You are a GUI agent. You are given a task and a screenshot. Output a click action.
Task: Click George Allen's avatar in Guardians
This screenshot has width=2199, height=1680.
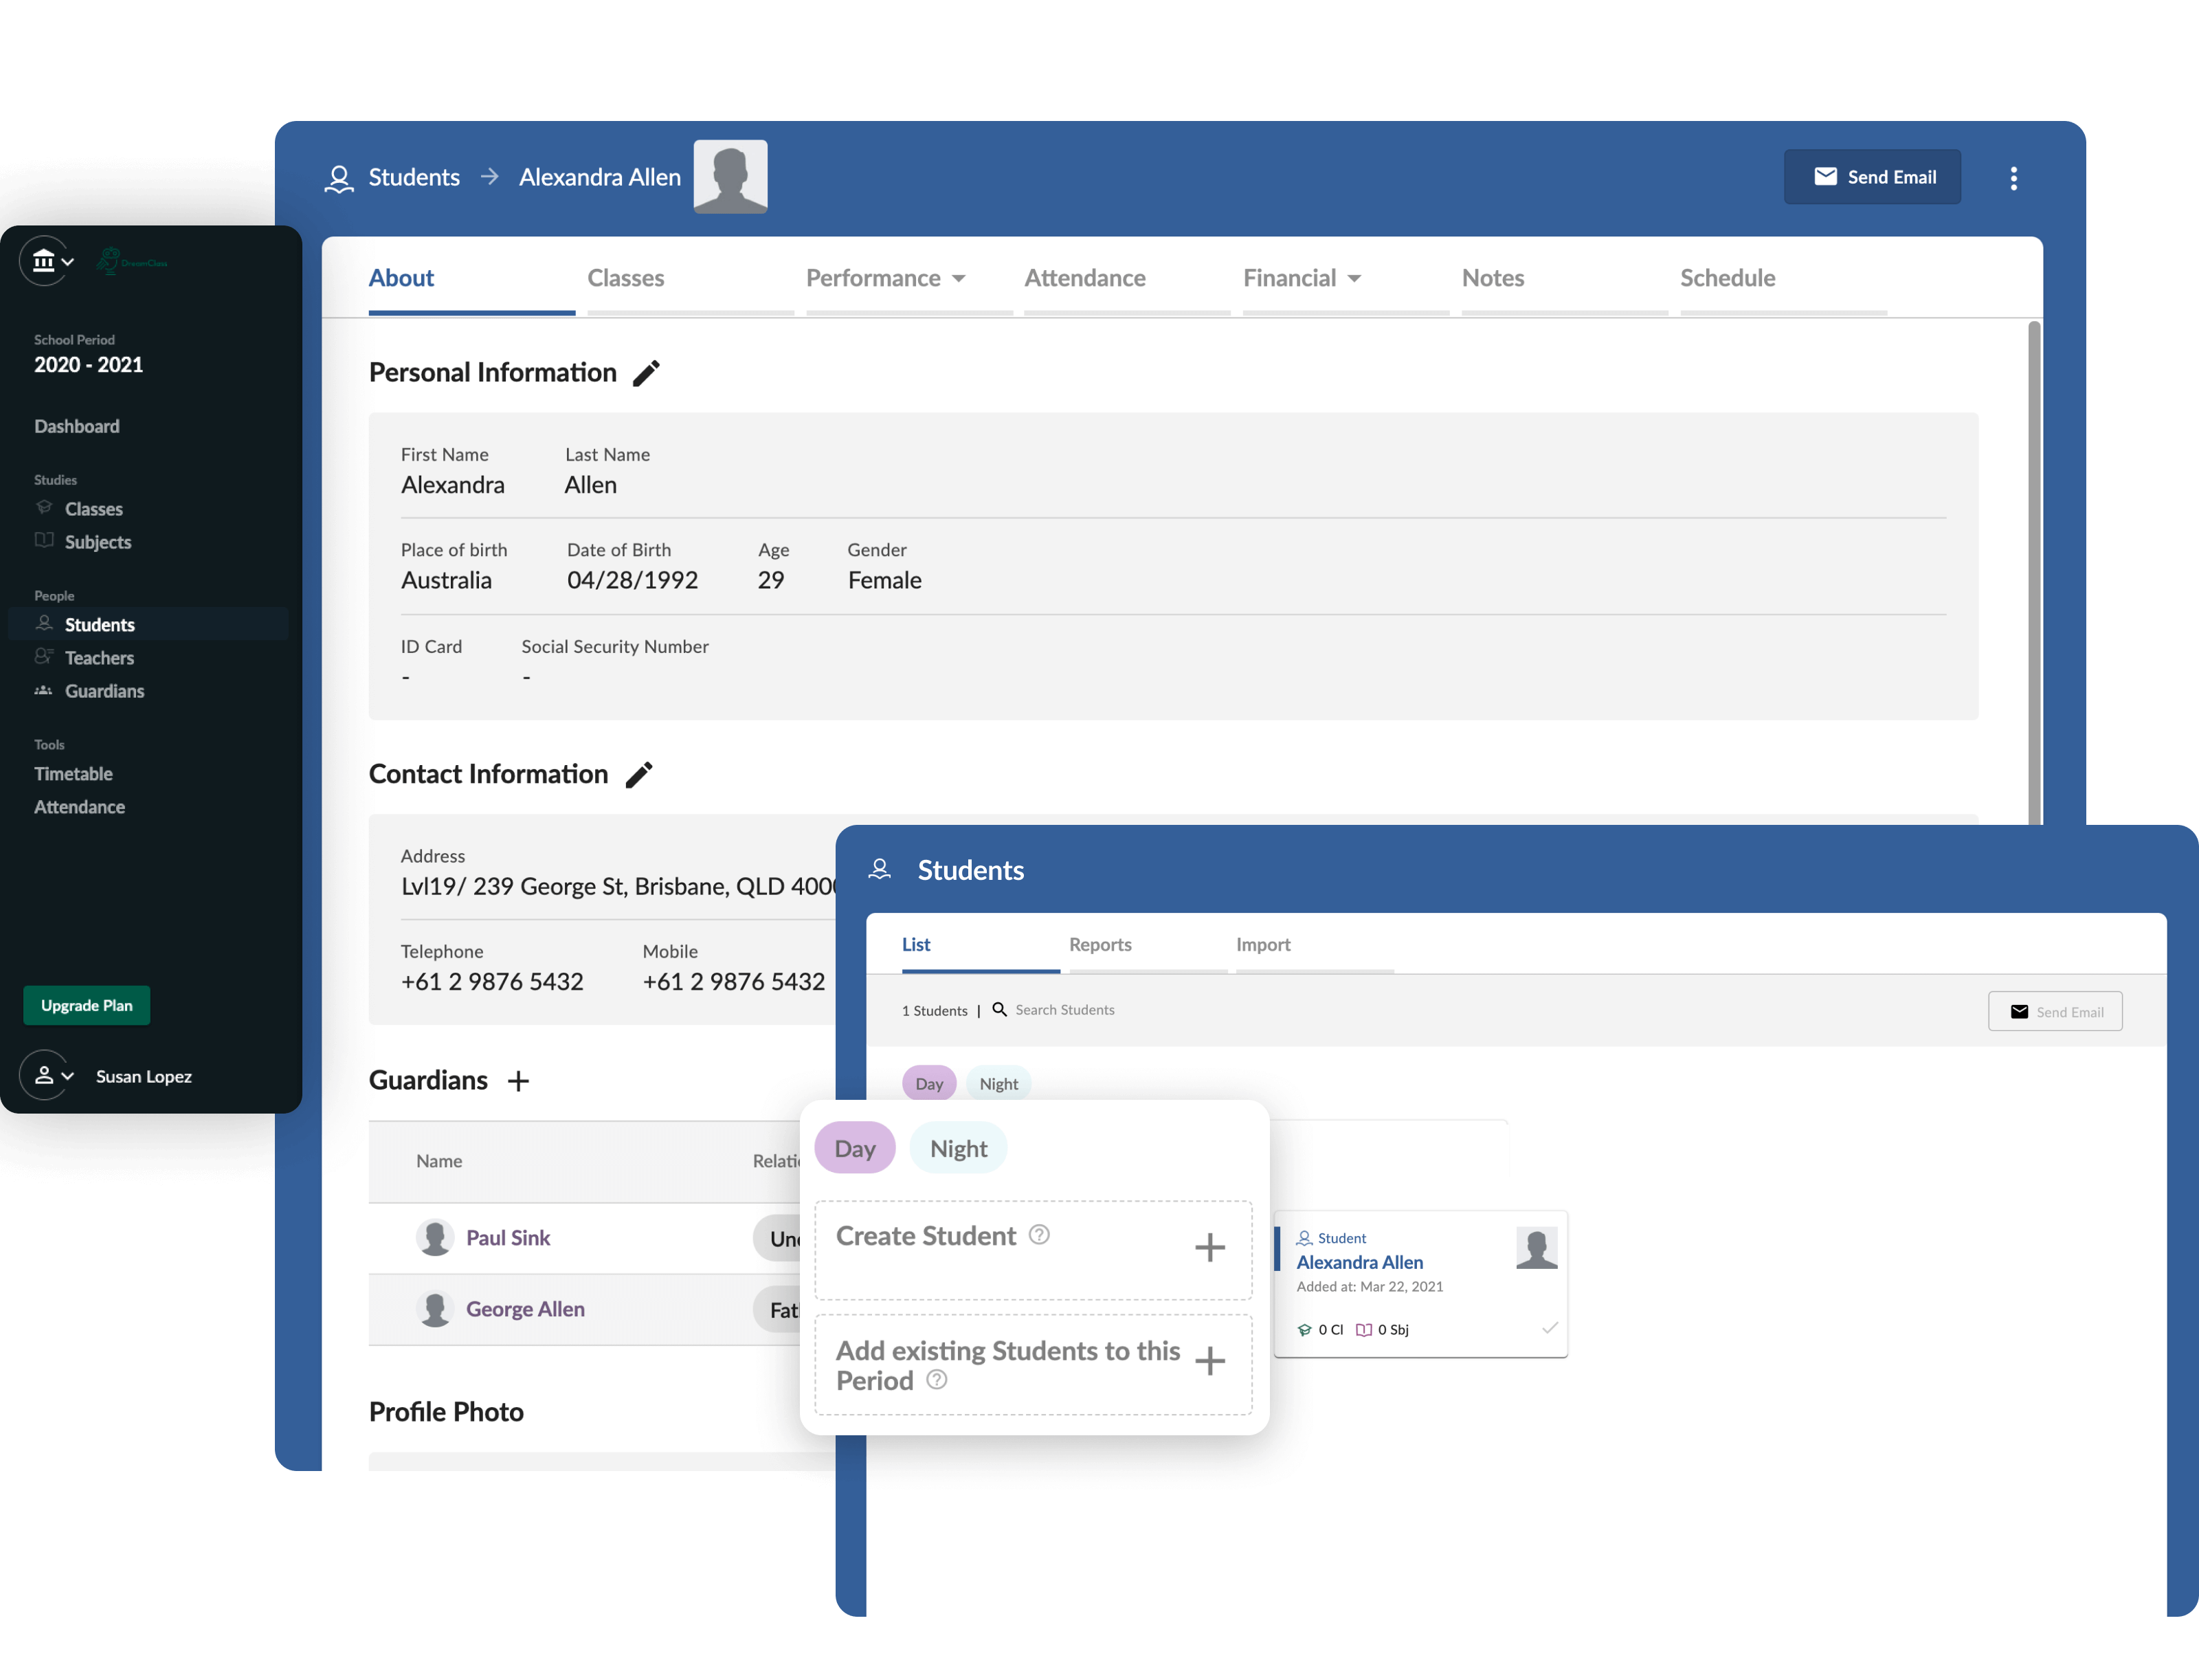pyautogui.click(x=435, y=1309)
